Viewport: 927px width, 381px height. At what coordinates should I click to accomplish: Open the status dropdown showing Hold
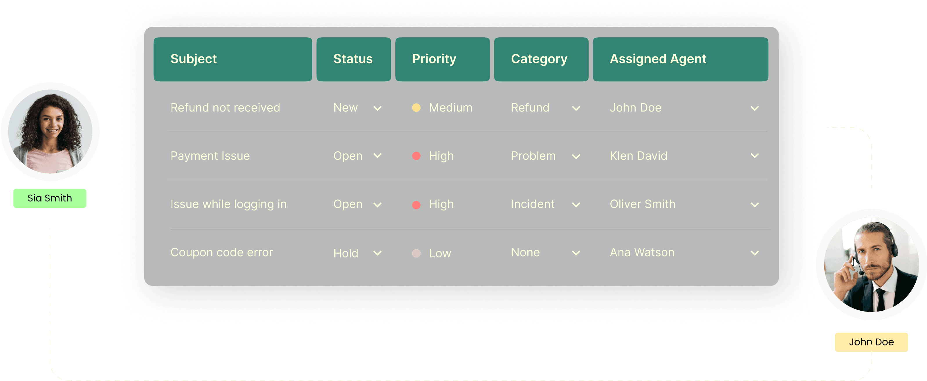[x=378, y=253]
